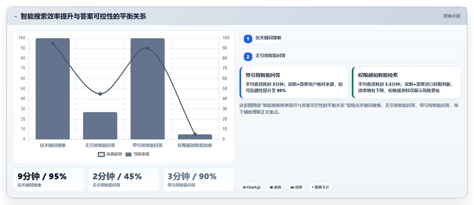Image resolution: width=474 pixels, height=205 pixels.
Task: Click the 当前表现 legend color box
Action: [129, 154]
